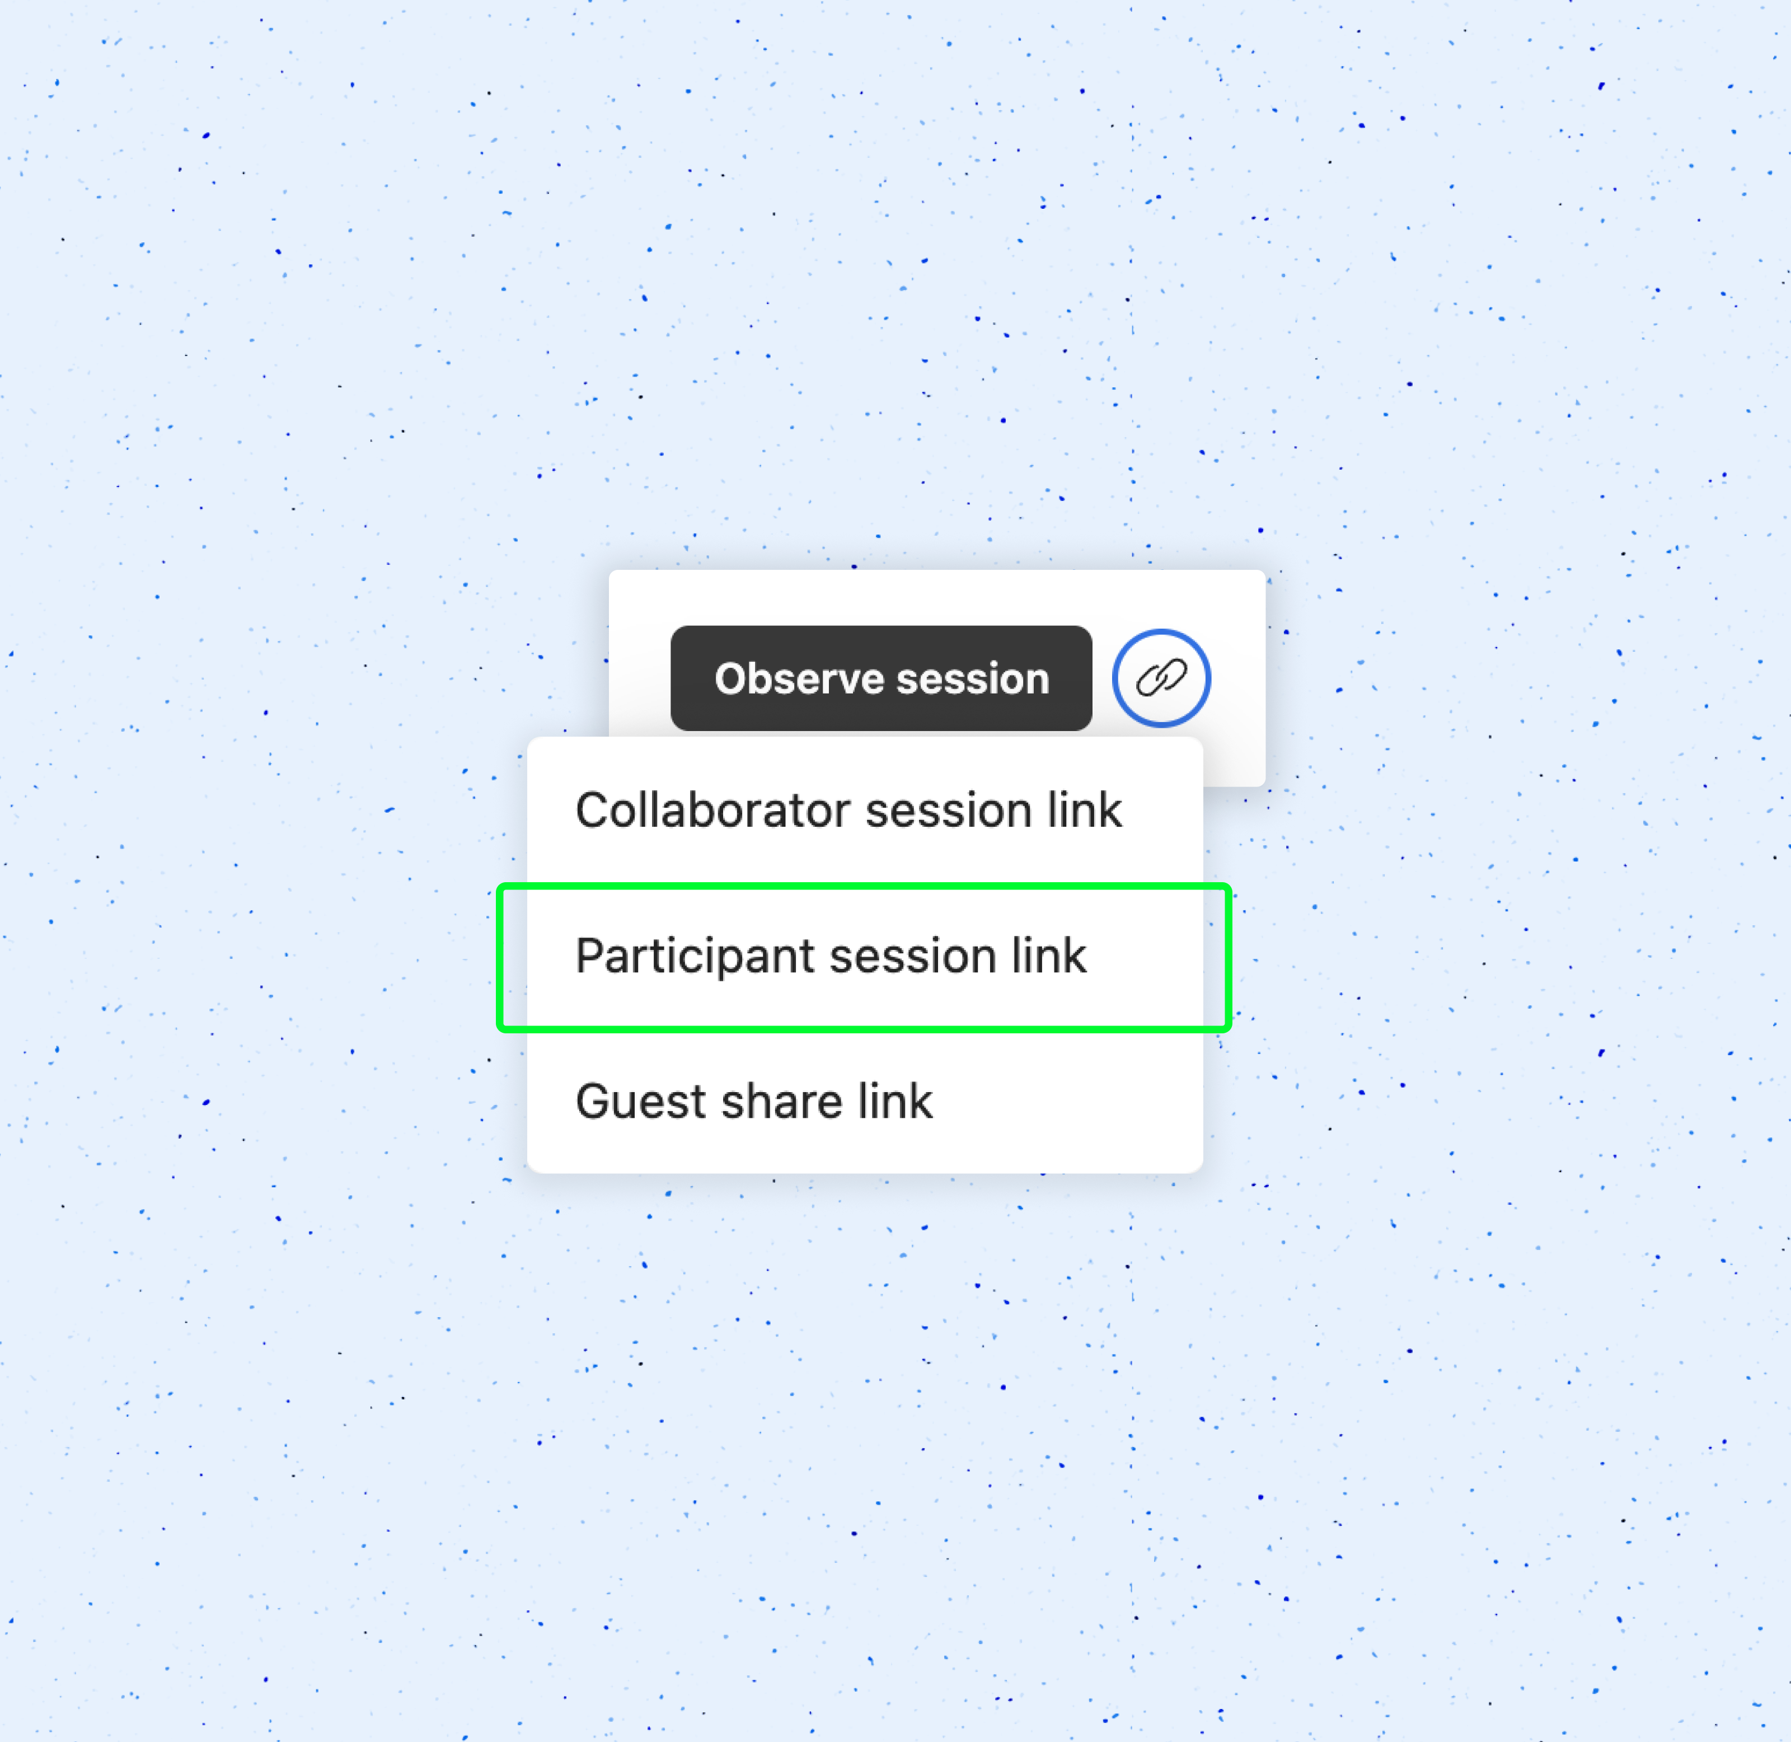Start observing by clicking Observe session
This screenshot has width=1791, height=1742.
point(881,678)
